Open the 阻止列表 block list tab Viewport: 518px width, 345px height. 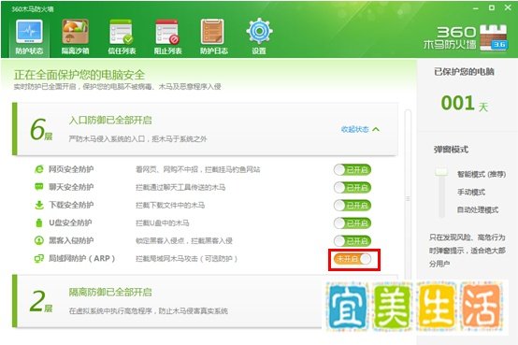point(167,36)
